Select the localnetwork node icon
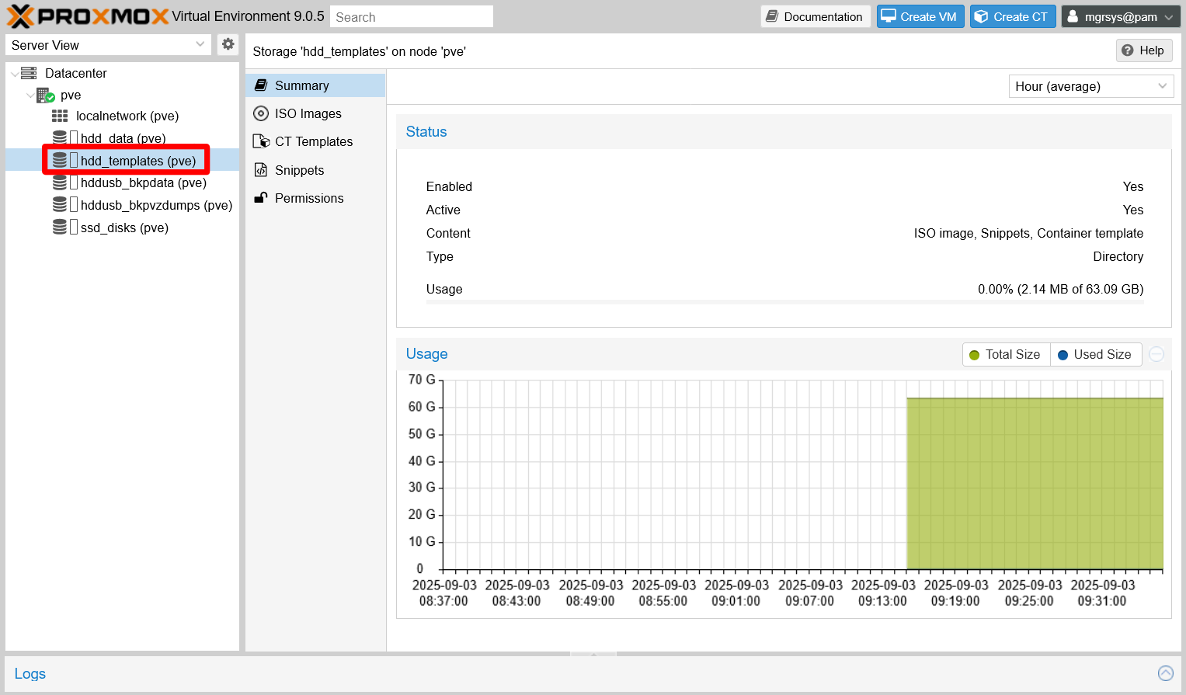This screenshot has height=695, width=1186. [59, 116]
